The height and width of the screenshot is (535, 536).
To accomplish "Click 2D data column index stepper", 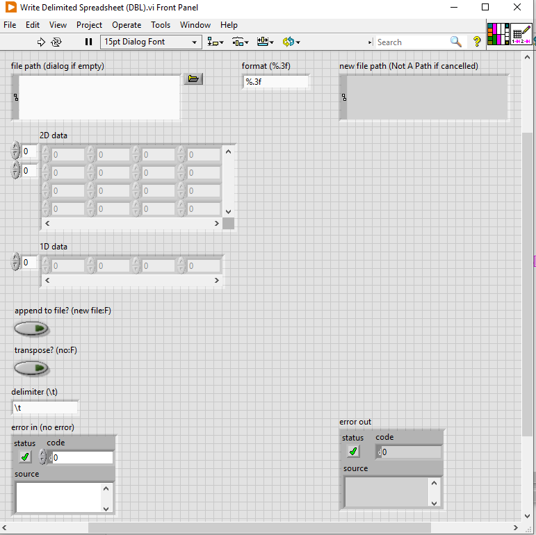I will pos(15,170).
